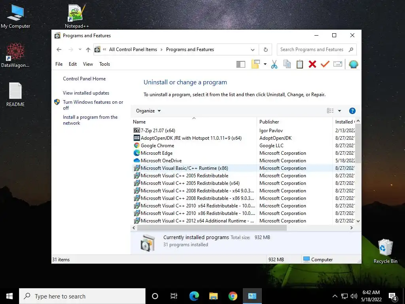The width and height of the screenshot is (405, 304).
Task: Open the My Computer desktop icon
Action: pos(15,17)
